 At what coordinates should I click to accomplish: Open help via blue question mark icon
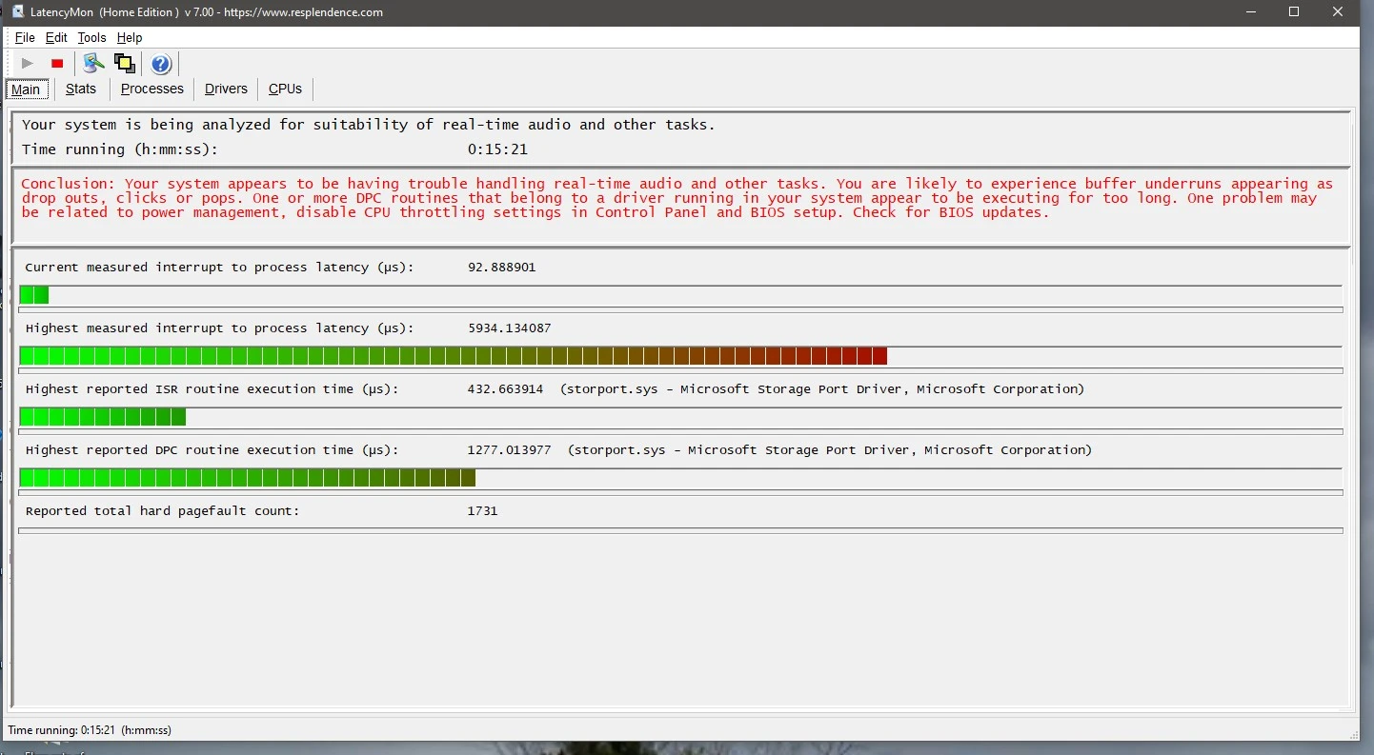pos(161,64)
